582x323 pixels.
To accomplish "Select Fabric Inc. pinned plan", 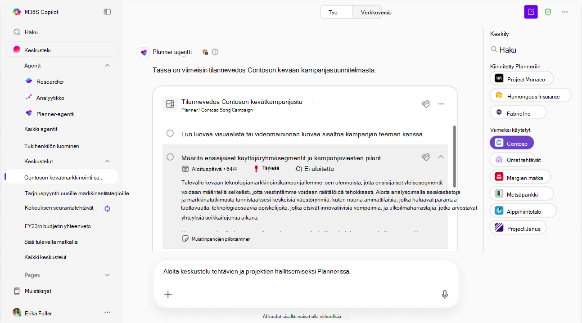I will pyautogui.click(x=518, y=112).
